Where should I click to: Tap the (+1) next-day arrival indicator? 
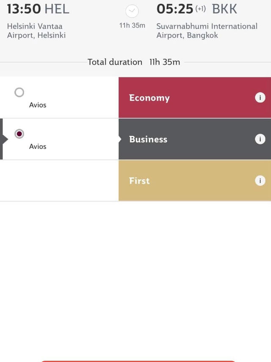click(x=200, y=9)
